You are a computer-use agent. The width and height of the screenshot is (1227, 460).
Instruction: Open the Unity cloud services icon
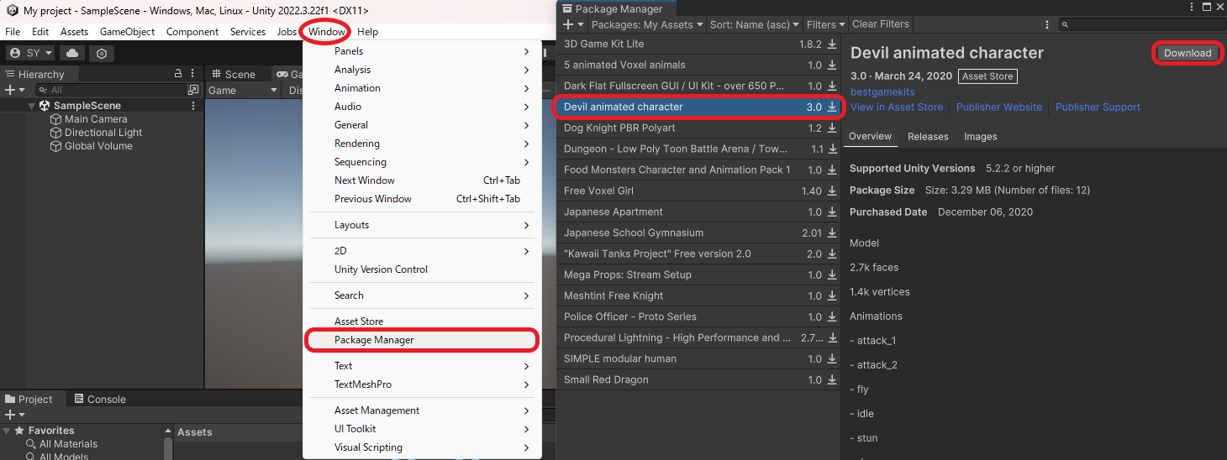tap(72, 53)
